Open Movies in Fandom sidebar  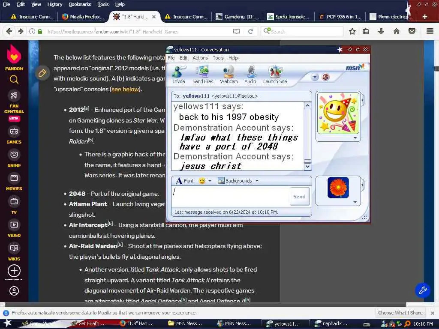click(x=14, y=182)
